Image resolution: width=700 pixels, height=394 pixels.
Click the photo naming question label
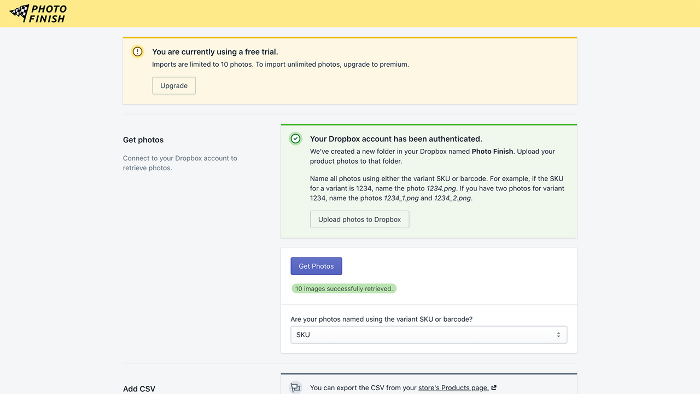[x=382, y=319]
